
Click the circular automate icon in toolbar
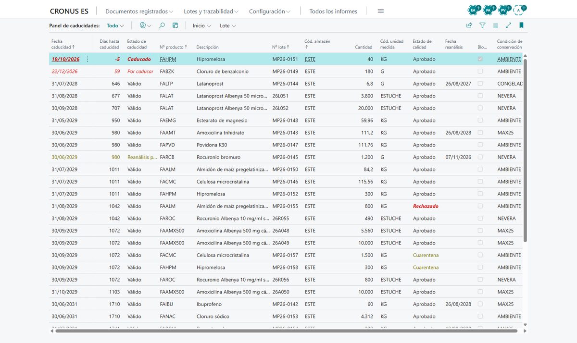tap(145, 25)
